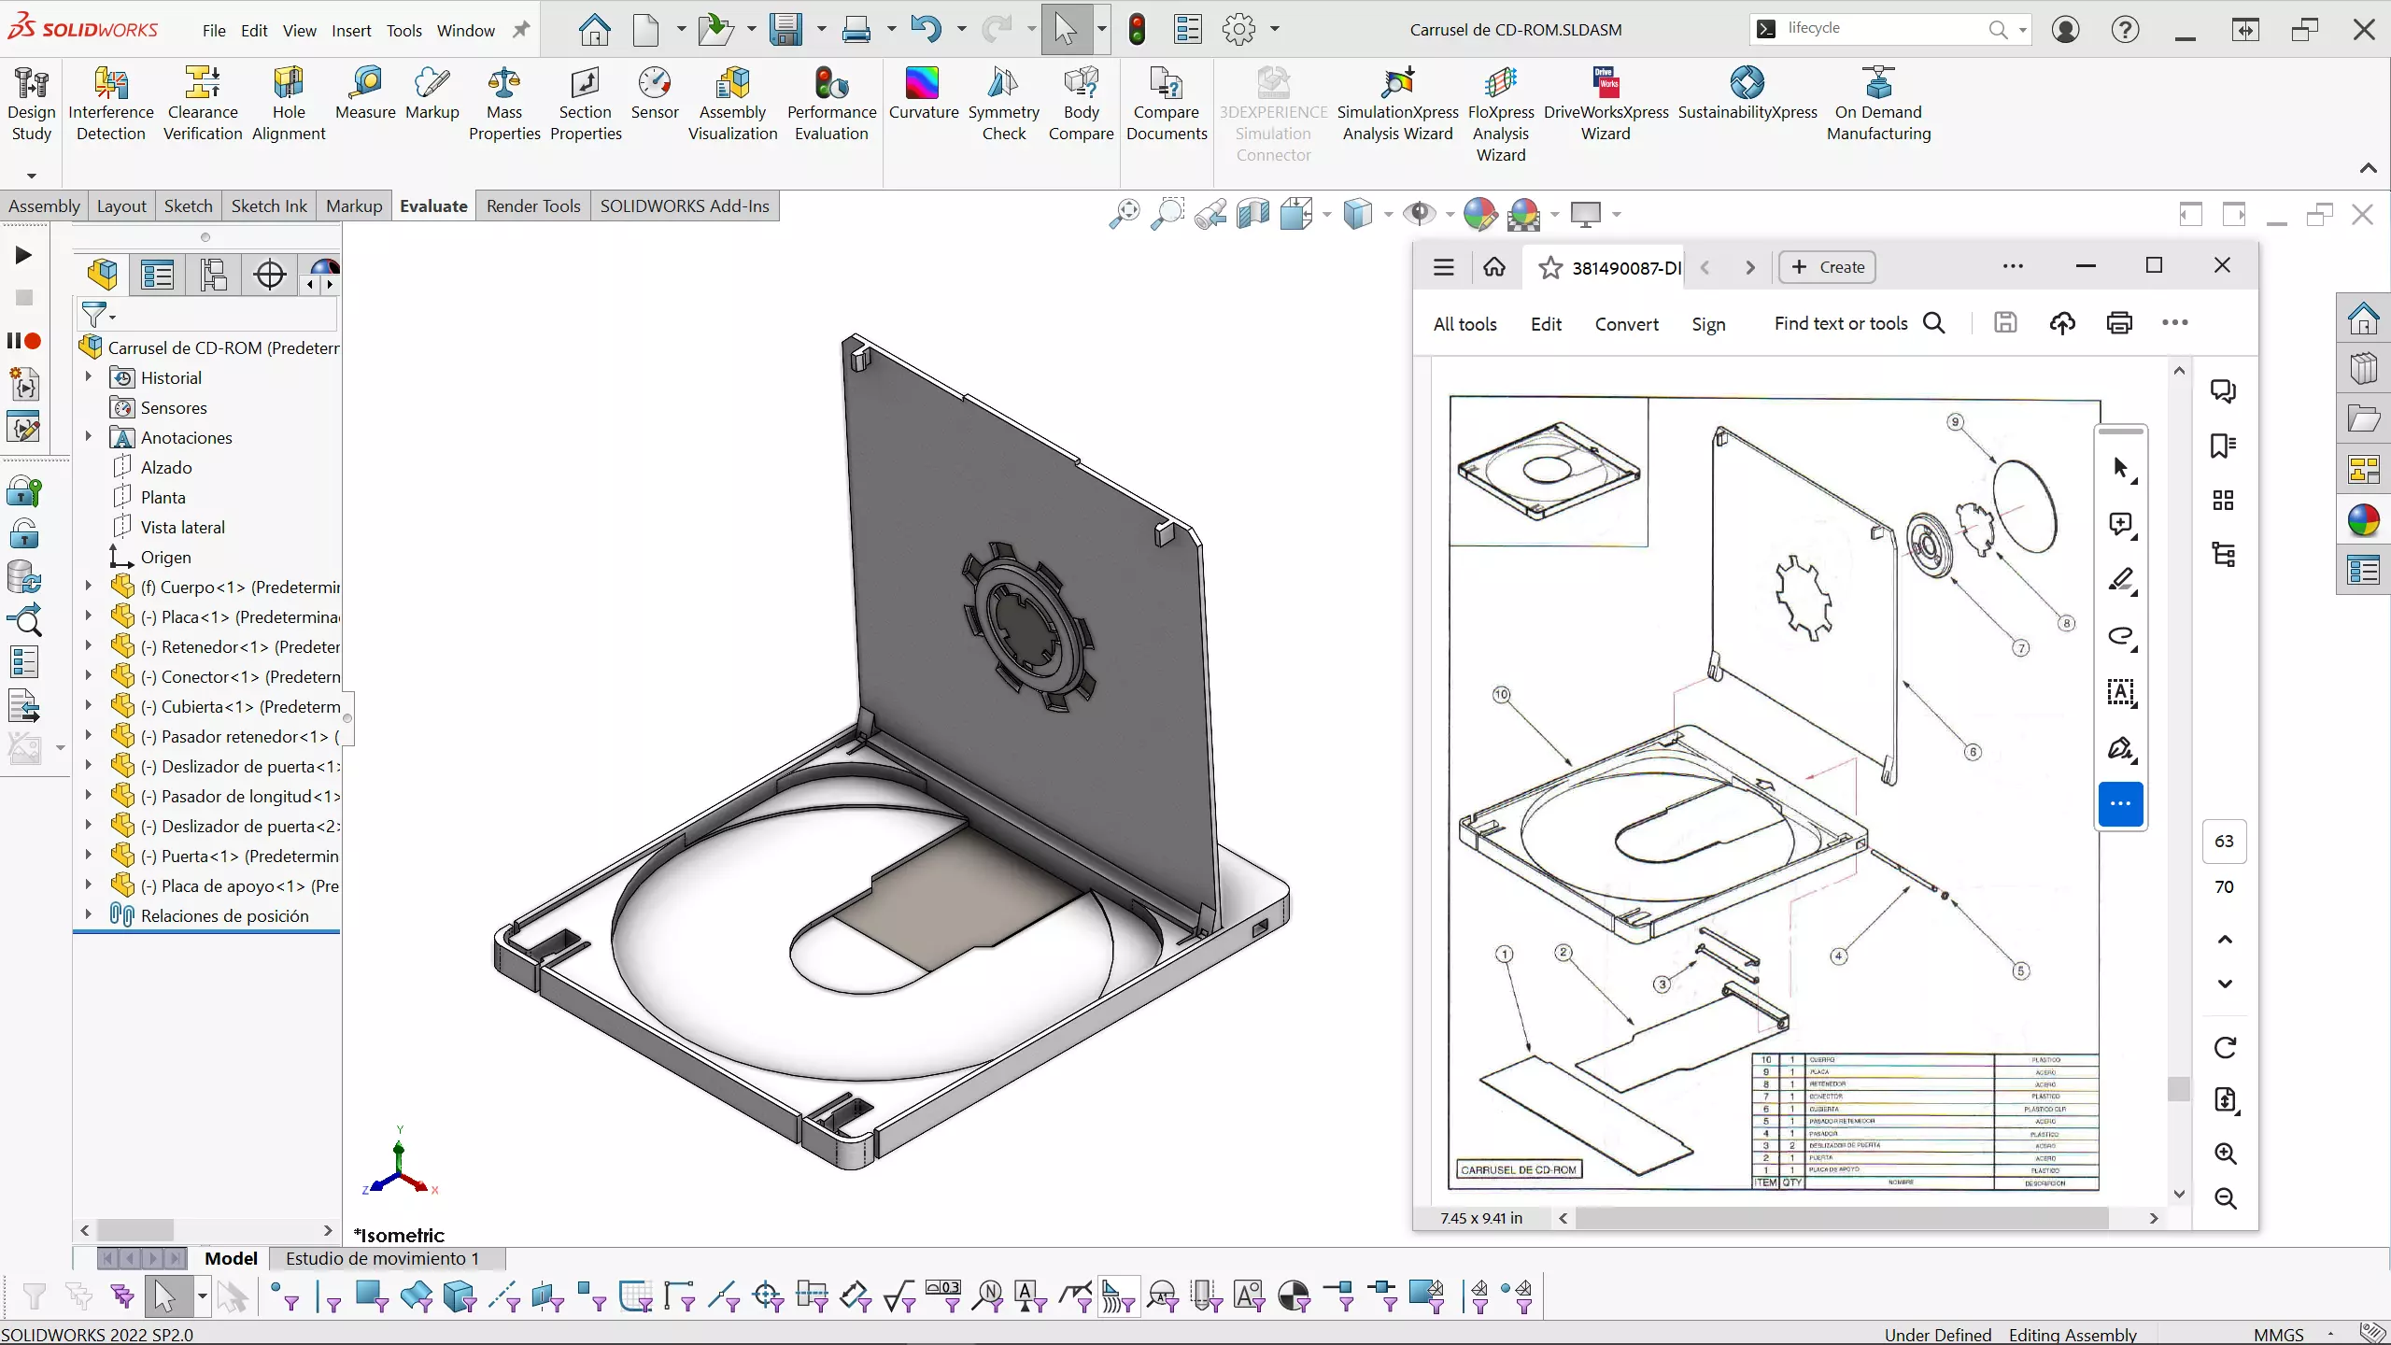Open Estudio de movimiento 1 tab
The height and width of the screenshot is (1345, 2391).
(382, 1258)
